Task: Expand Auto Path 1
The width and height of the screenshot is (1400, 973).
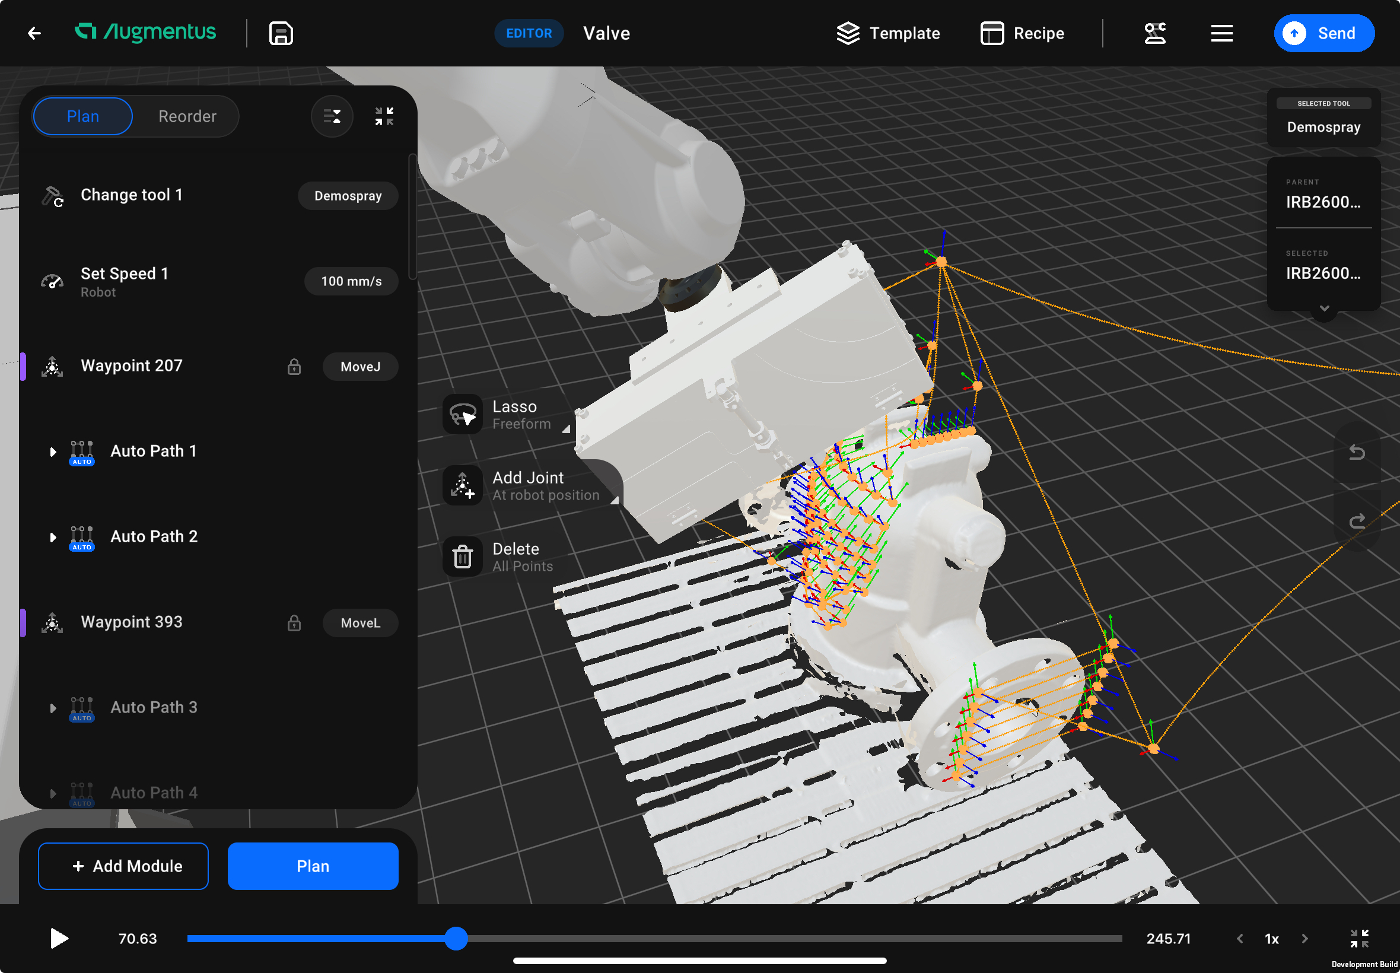Action: pos(53,451)
